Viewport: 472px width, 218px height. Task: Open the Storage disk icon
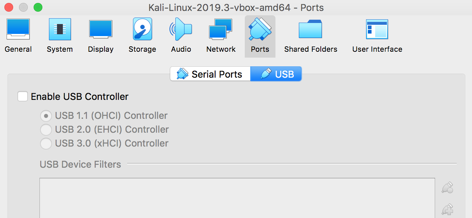point(142,29)
